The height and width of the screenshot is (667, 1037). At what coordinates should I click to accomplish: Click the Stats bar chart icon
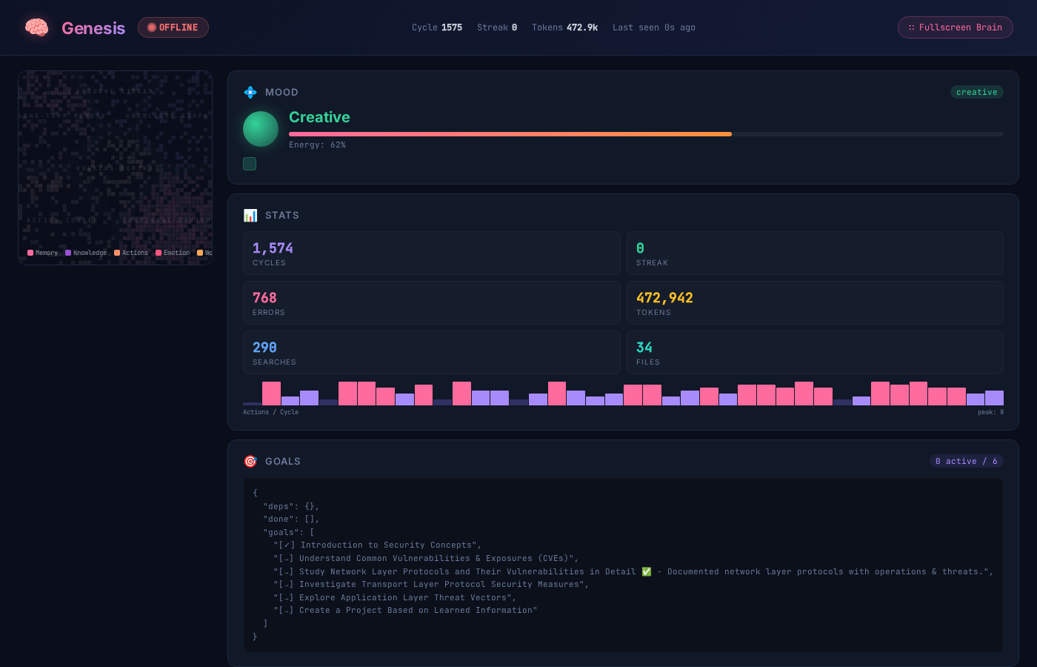coord(250,215)
